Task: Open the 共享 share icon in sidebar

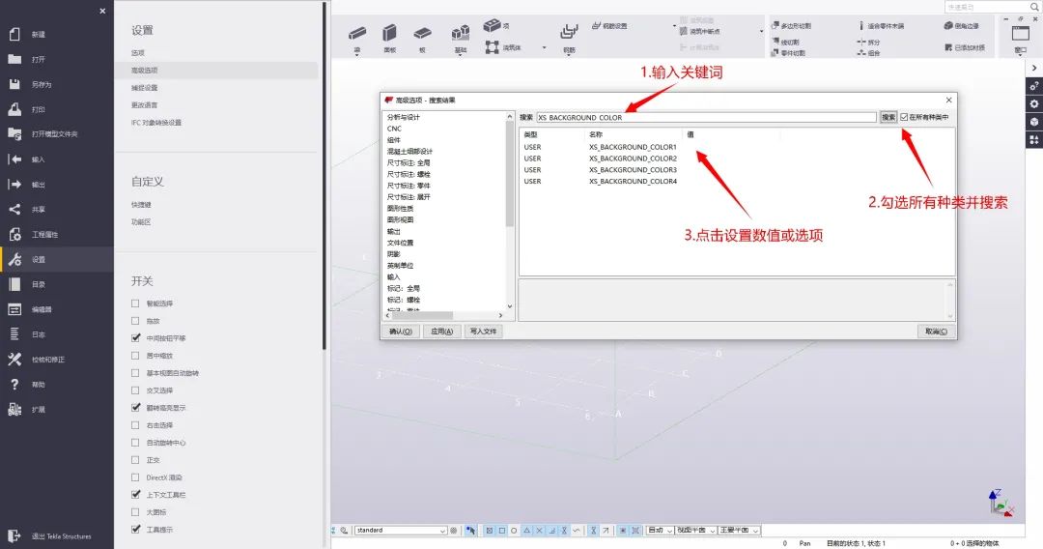Action: tap(14, 209)
